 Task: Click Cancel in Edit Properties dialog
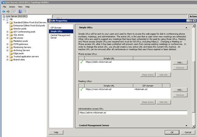click(x=188, y=132)
